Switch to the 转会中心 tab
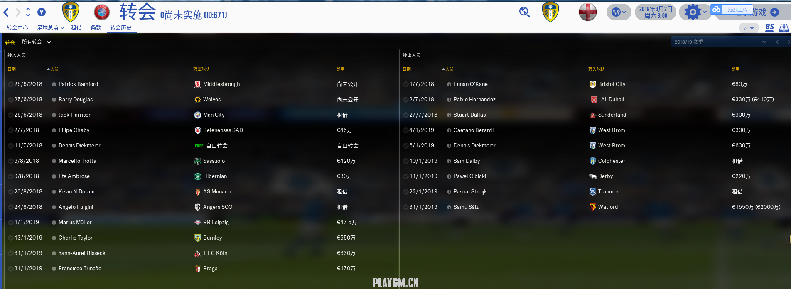Image resolution: width=791 pixels, height=289 pixels. (x=17, y=28)
